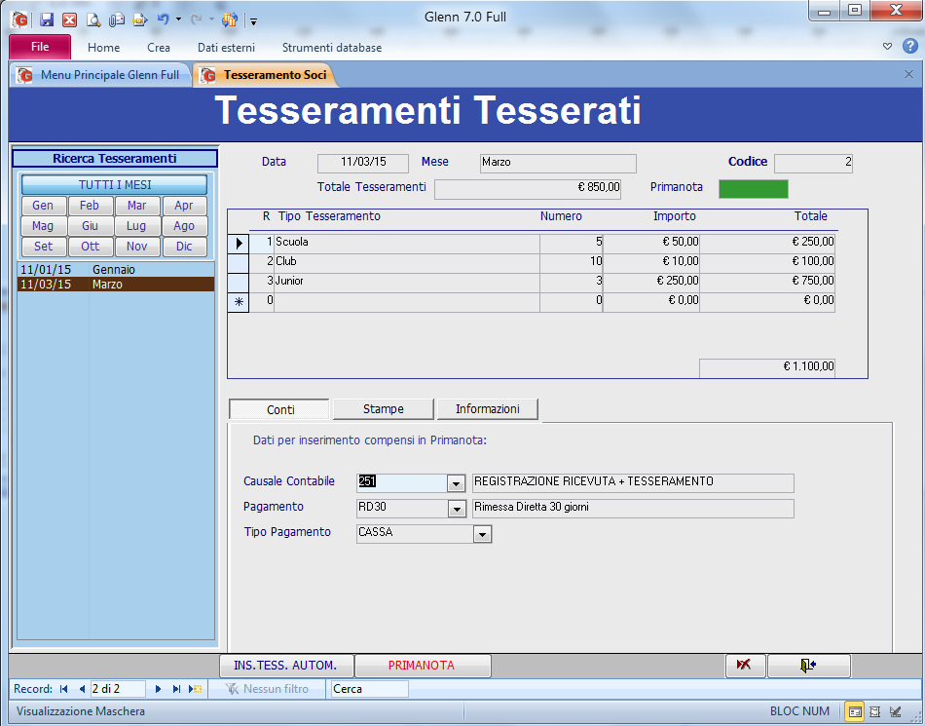This screenshot has width=925, height=726.
Task: Select the 11/01/15 Gennaio list row
Action: [116, 270]
